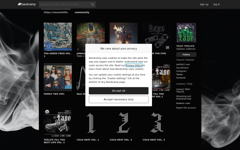Screen dimensions: 240x150
Task: Open THA GREEK FREQ VOL. 1 album cover
Action: tap(58, 36)
